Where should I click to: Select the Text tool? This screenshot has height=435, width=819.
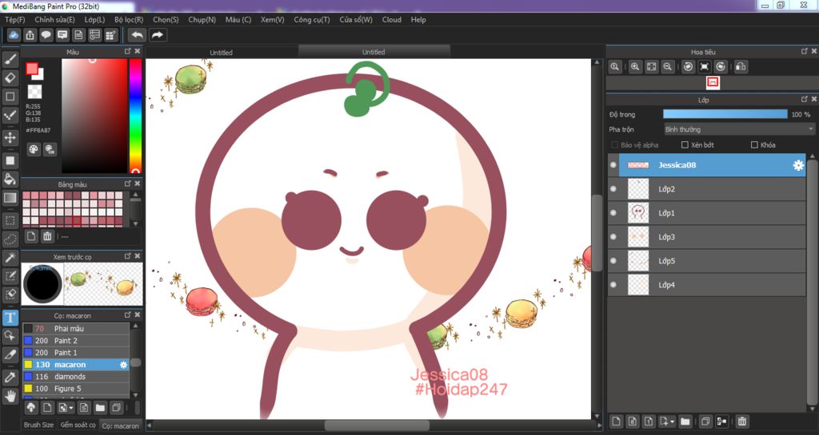pyautogui.click(x=10, y=317)
